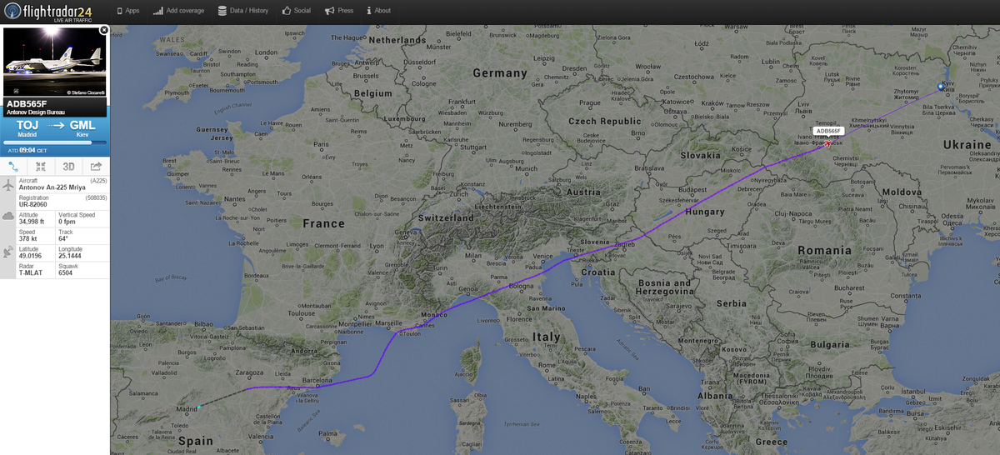Open the Press page
This screenshot has width=1000, height=455.
pos(339,11)
